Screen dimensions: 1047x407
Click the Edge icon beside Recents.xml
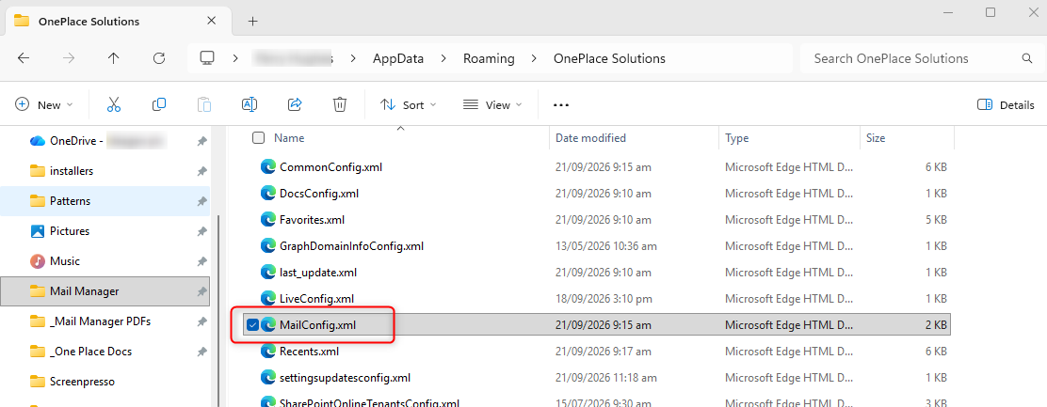268,351
